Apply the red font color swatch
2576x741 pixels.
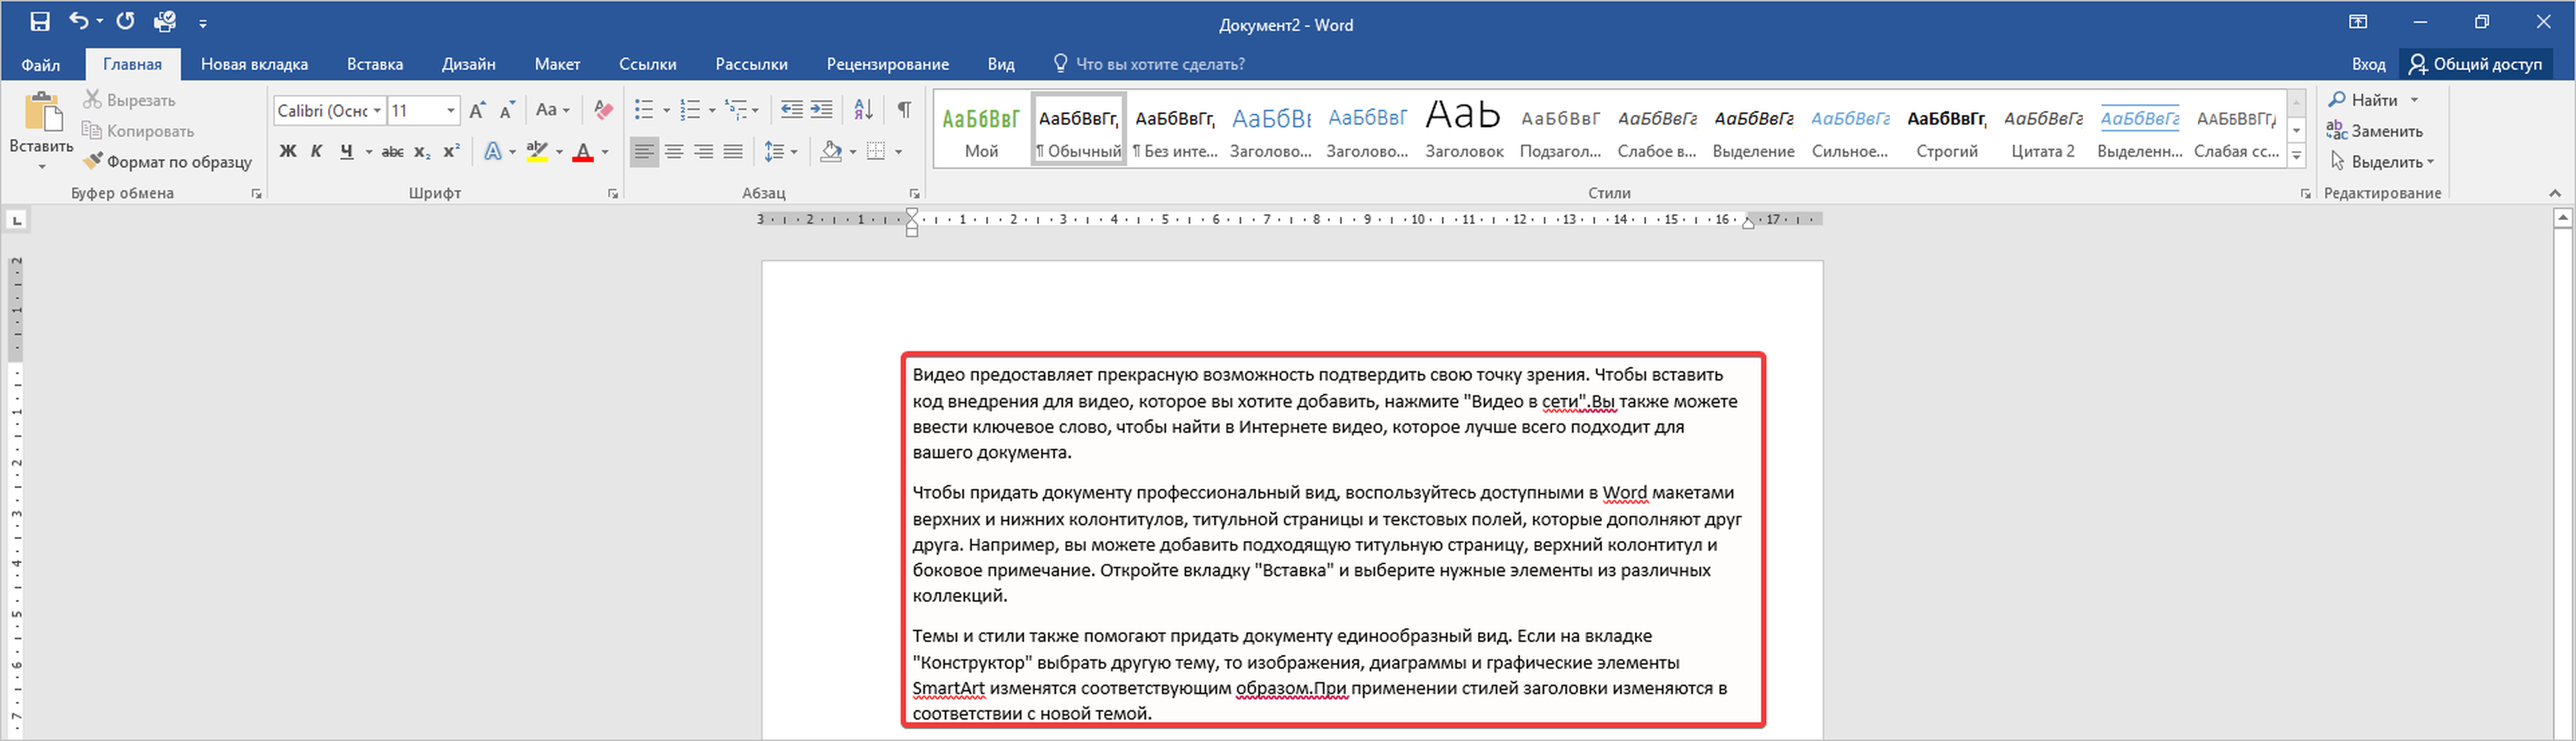[x=583, y=152]
